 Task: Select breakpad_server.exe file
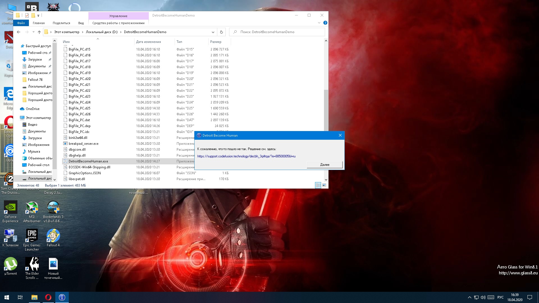tap(84, 144)
